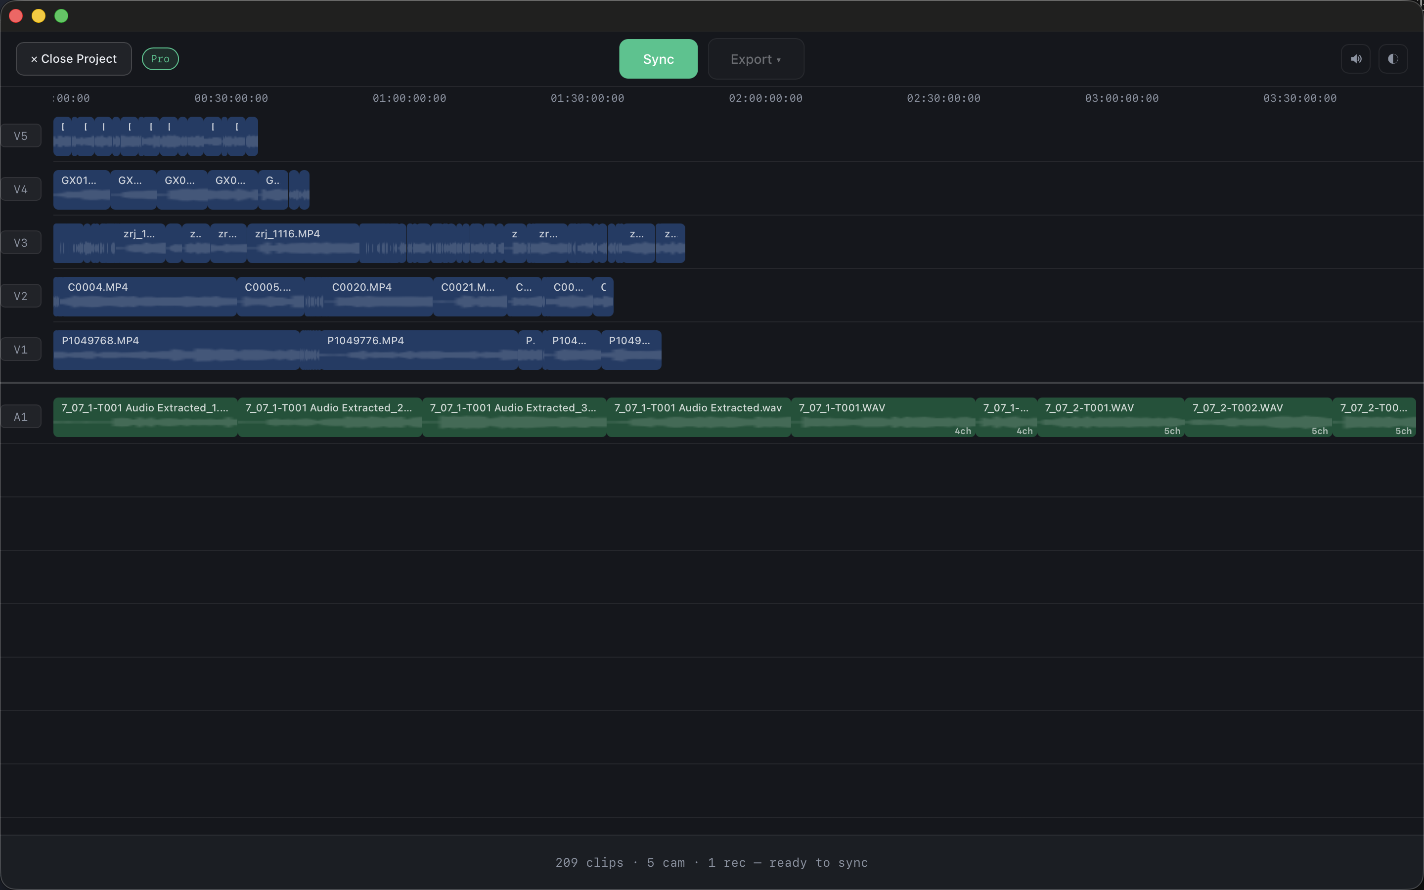
Task: Select clip P1049768.MP4 on V1
Action: tap(177, 350)
